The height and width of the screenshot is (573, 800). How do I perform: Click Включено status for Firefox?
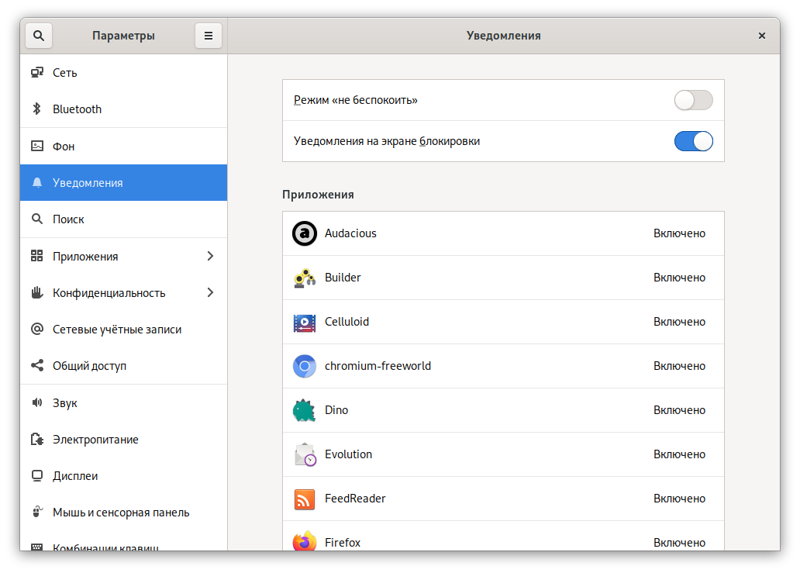(679, 543)
